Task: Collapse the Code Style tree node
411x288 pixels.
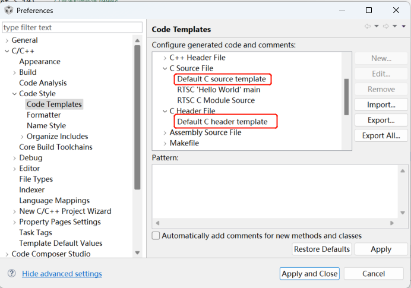Action: coord(14,94)
